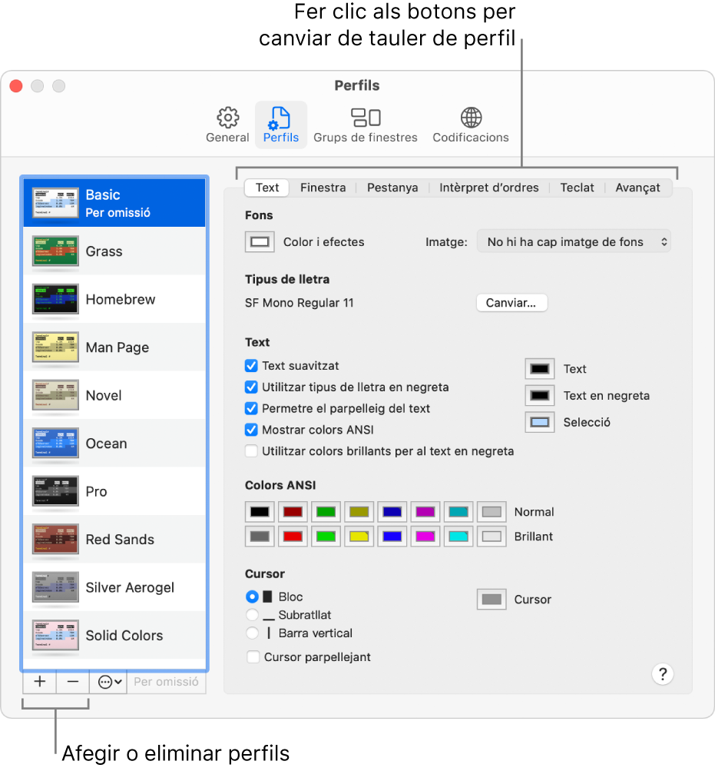Open the Cursor color swatch
The width and height of the screenshot is (715, 771).
coord(492,600)
